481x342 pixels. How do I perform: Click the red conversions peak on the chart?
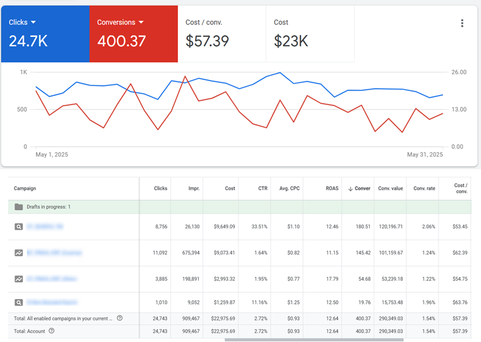click(185, 77)
